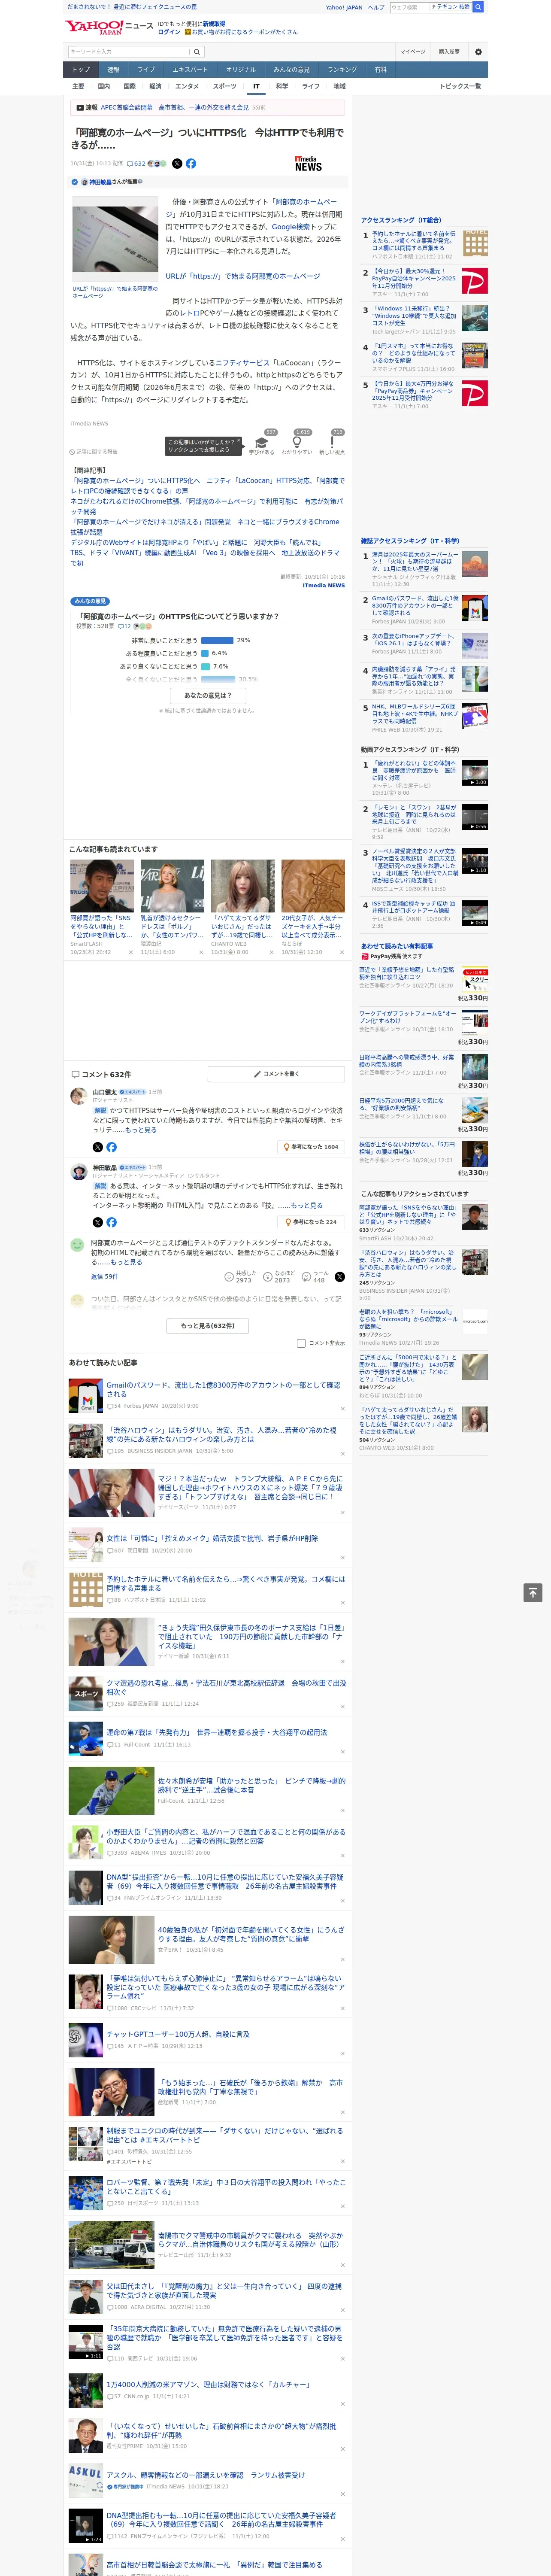Open the マイページ link

(x=413, y=52)
